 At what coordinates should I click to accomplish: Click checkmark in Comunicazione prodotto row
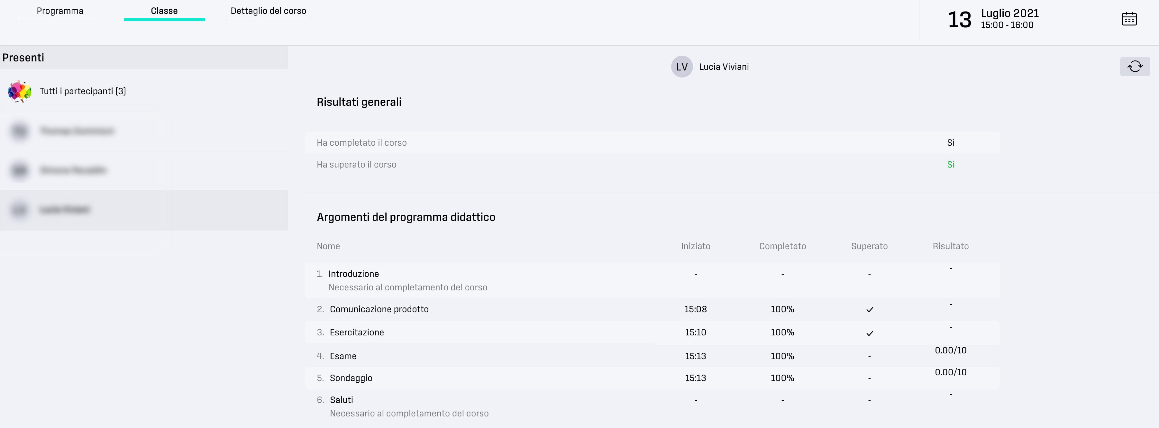(x=869, y=310)
